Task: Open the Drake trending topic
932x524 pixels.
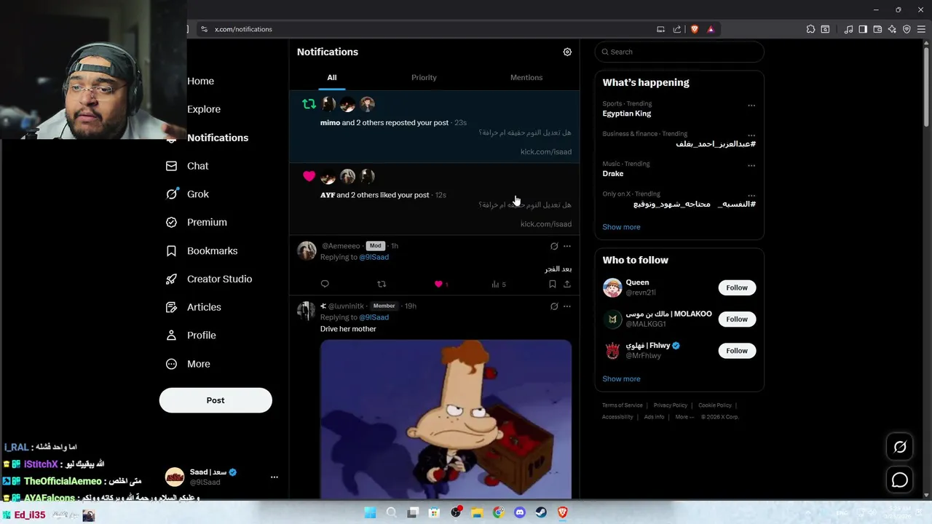Action: click(613, 174)
